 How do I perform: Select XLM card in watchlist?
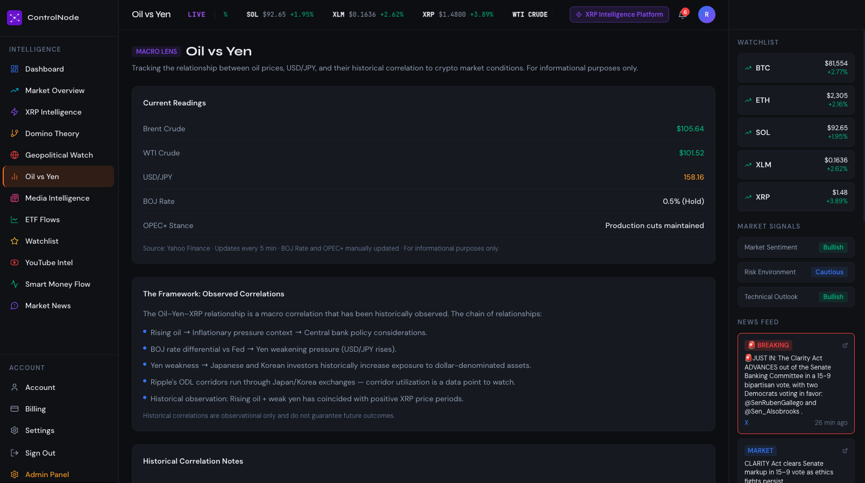(796, 165)
